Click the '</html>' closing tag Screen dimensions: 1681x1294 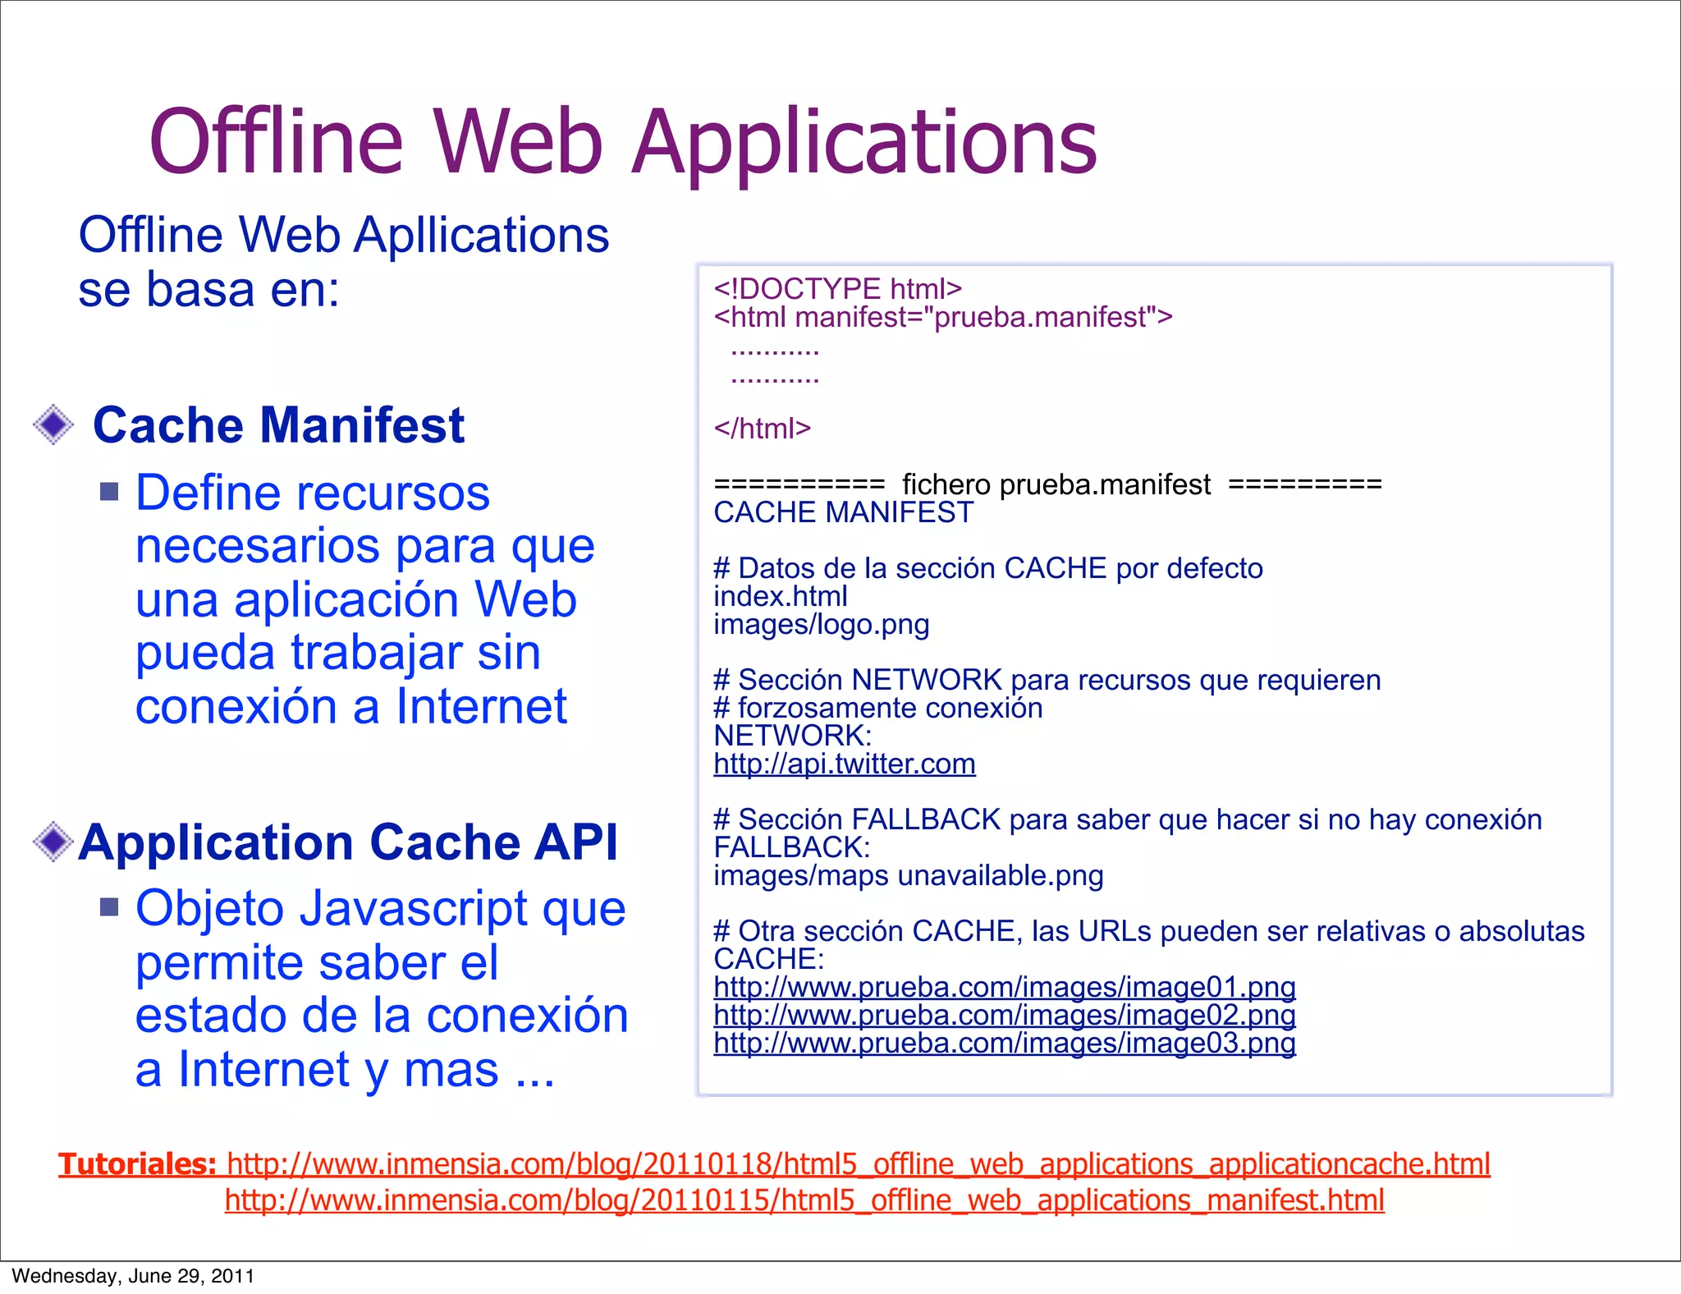pyautogui.click(x=763, y=429)
